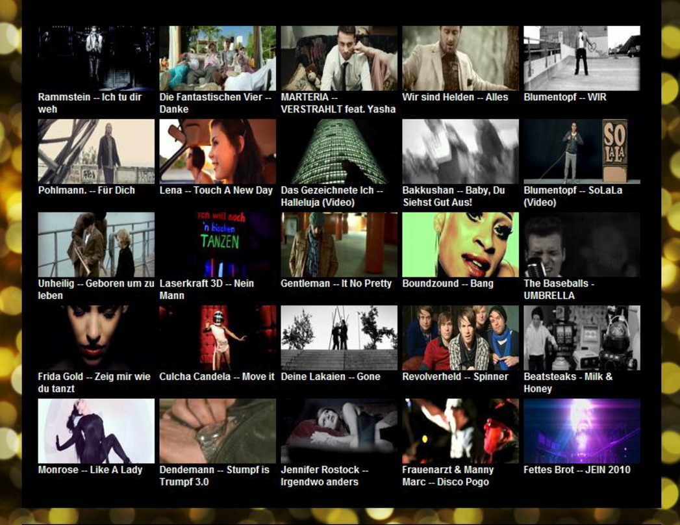This screenshot has height=525, width=680.
Task: Open the Fettes Brot JEIN 2010 thumbnail
Action: pos(582,431)
